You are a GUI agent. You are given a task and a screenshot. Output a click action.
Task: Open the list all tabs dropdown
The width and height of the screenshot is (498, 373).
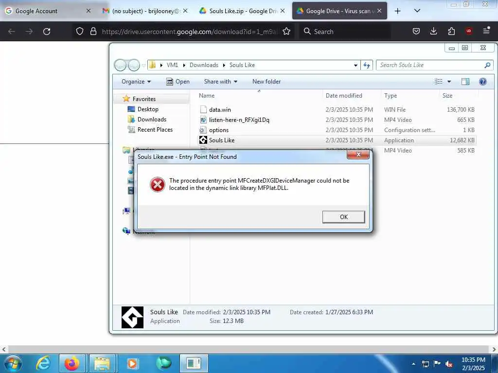pos(417,11)
